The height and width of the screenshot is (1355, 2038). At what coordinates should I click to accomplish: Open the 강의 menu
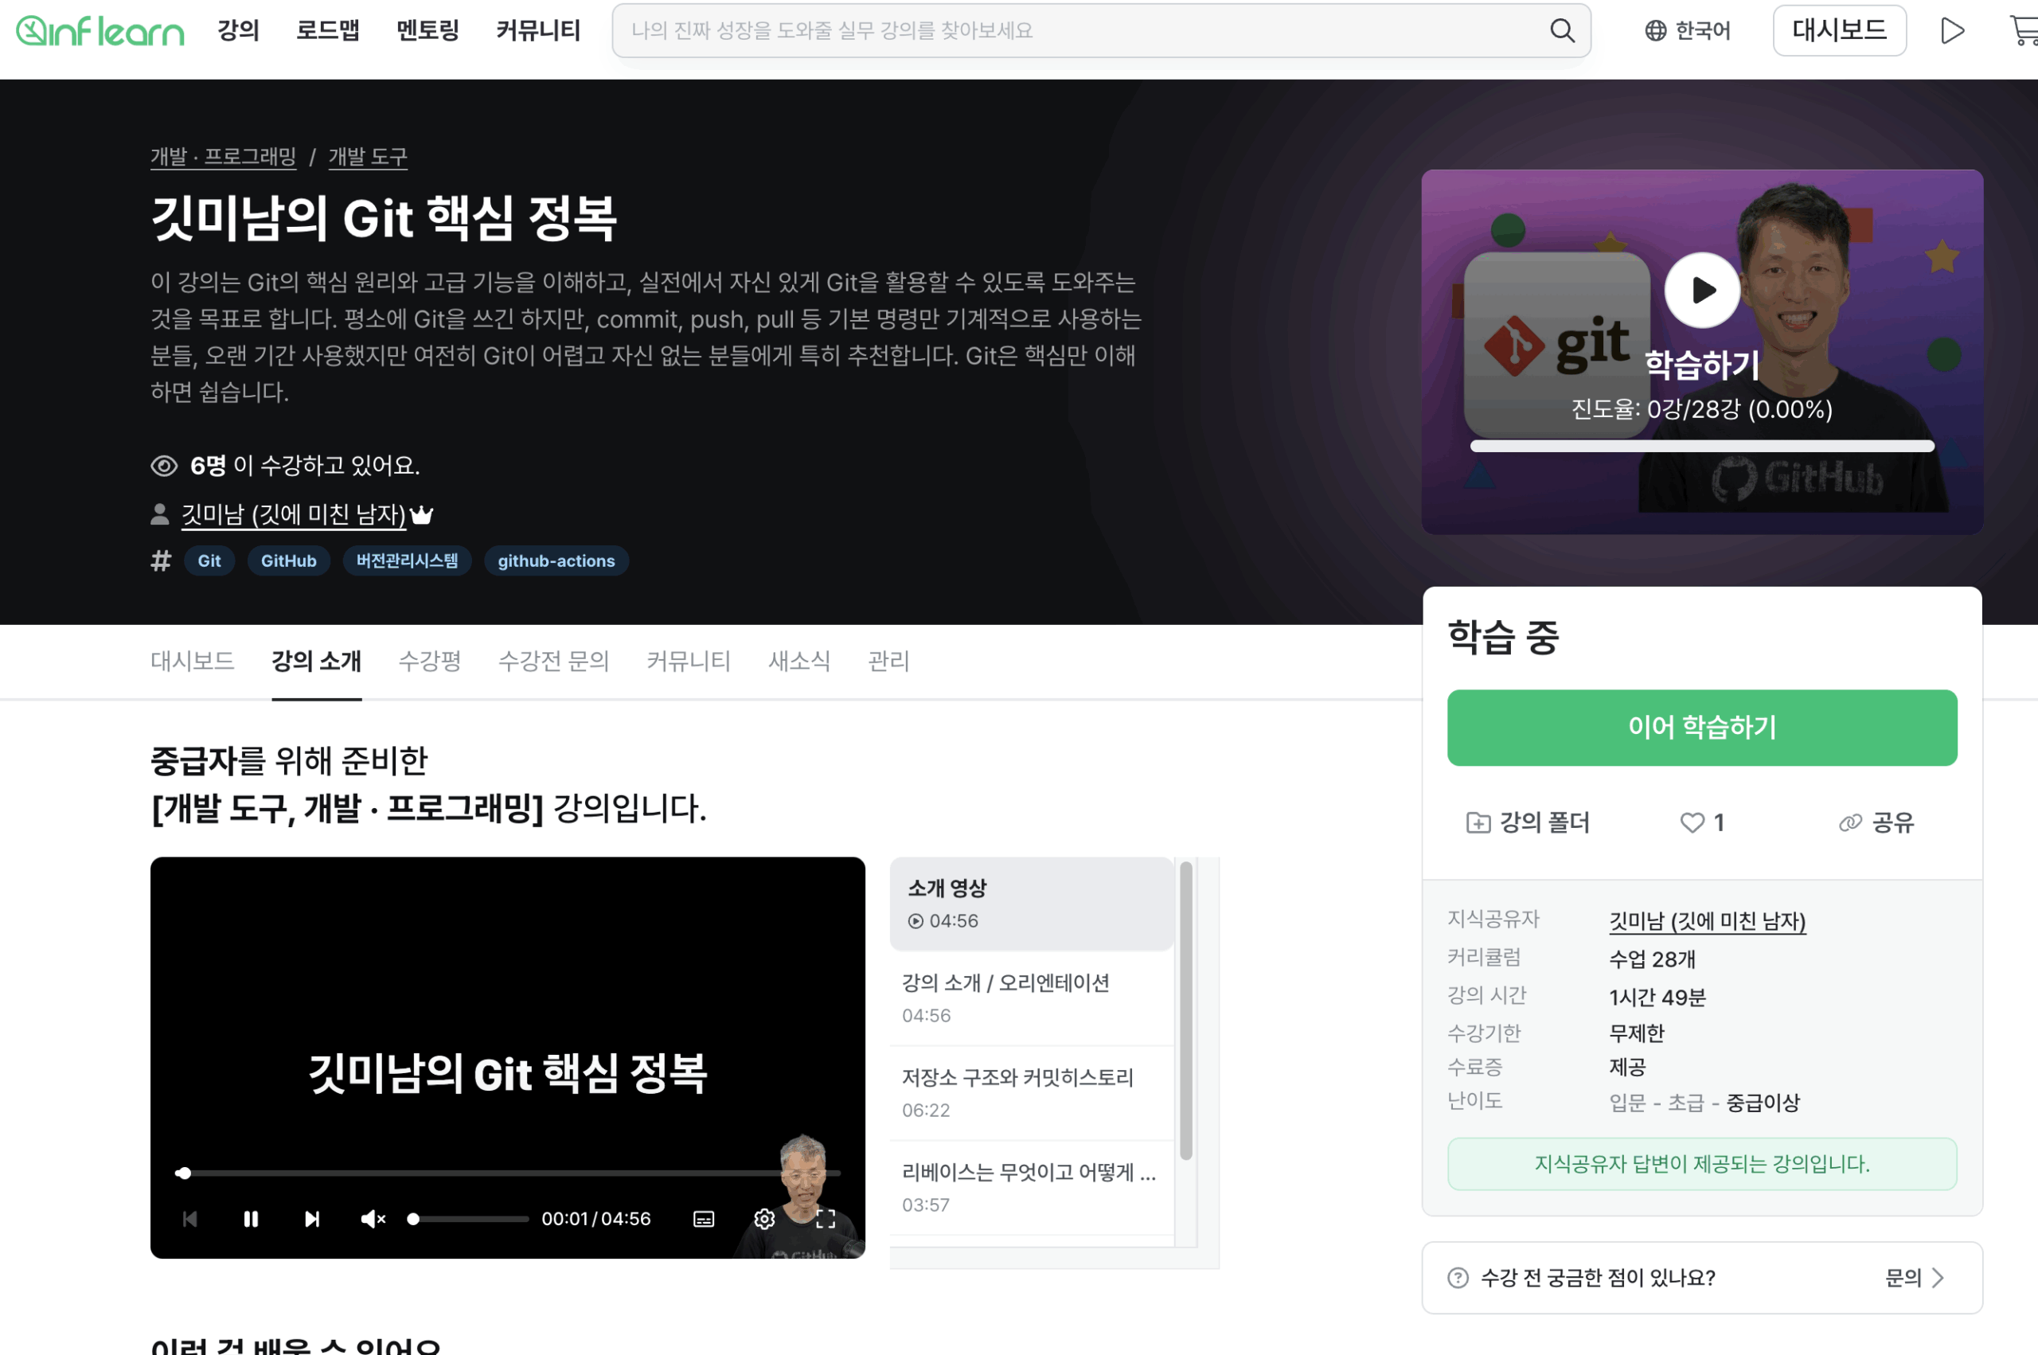(239, 31)
